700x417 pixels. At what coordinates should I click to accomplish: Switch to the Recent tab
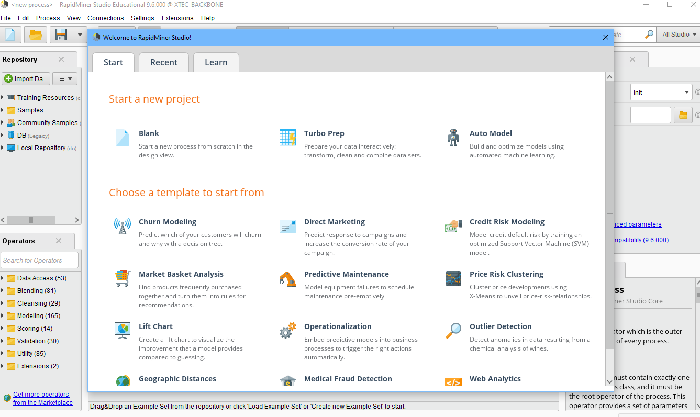[164, 62]
